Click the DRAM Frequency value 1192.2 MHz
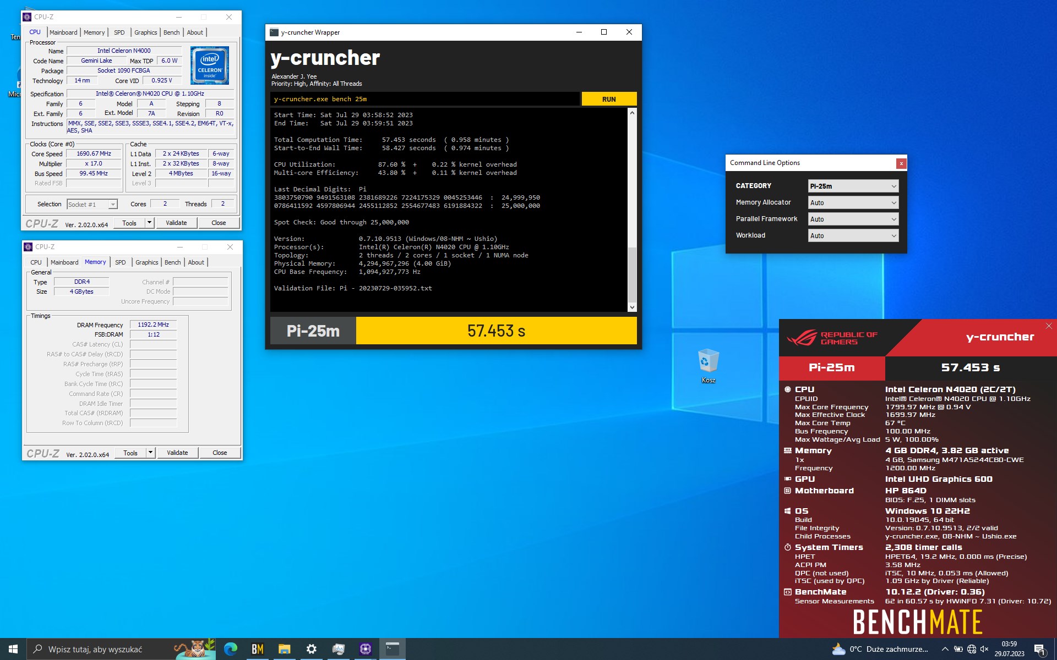 (x=153, y=325)
